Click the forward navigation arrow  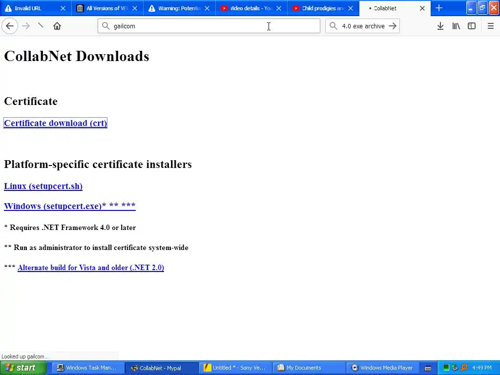tap(26, 26)
